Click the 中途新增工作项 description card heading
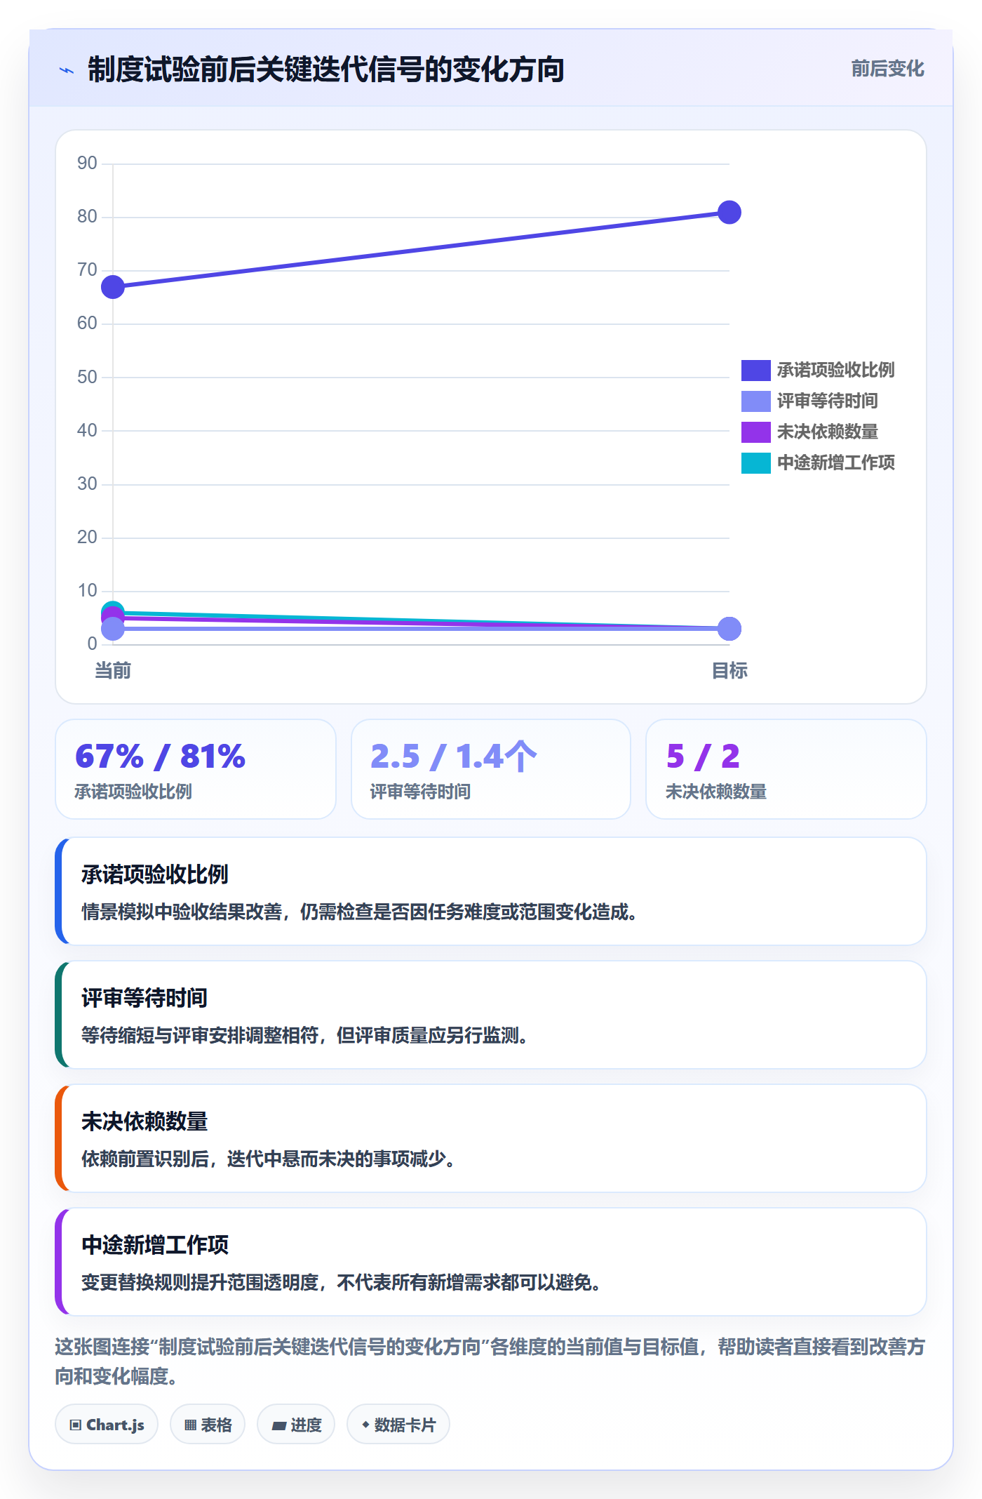 (155, 1245)
